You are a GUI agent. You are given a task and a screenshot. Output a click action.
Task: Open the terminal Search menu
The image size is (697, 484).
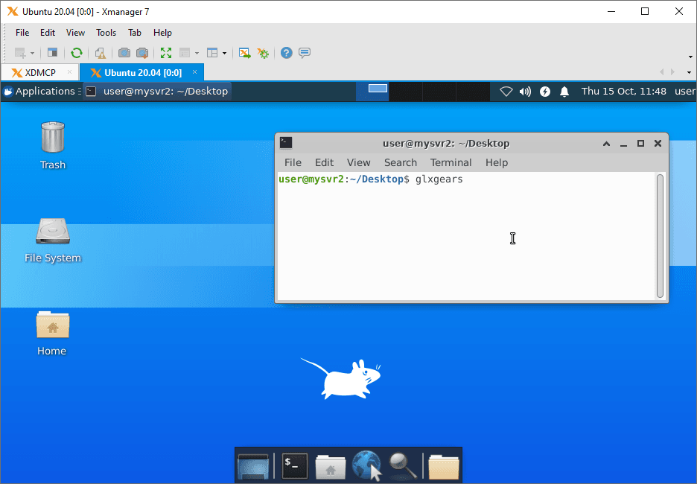point(401,162)
